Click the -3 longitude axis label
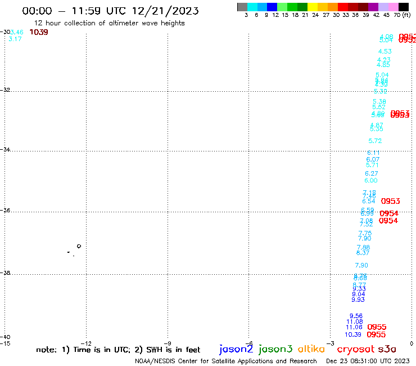This screenshot has height=366, width=416. tap(331, 343)
